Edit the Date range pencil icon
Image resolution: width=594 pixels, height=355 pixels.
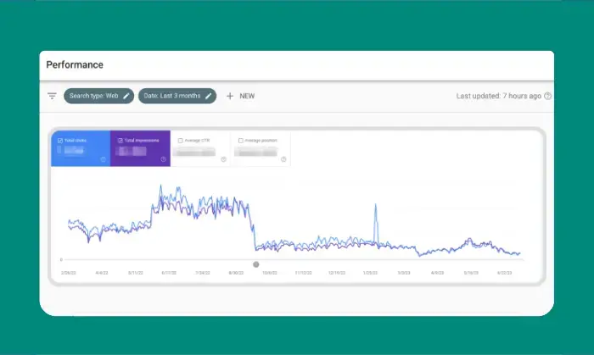click(x=208, y=97)
